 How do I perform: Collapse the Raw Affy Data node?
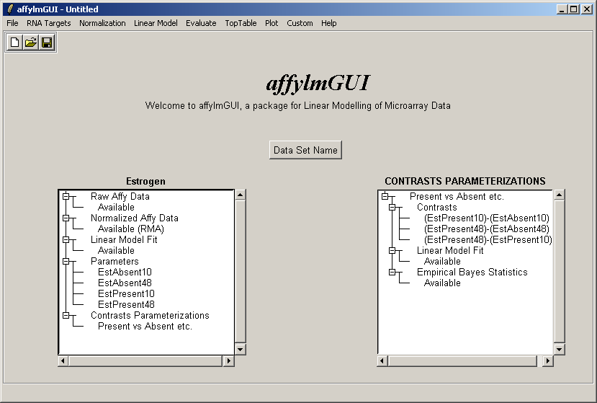coord(66,196)
